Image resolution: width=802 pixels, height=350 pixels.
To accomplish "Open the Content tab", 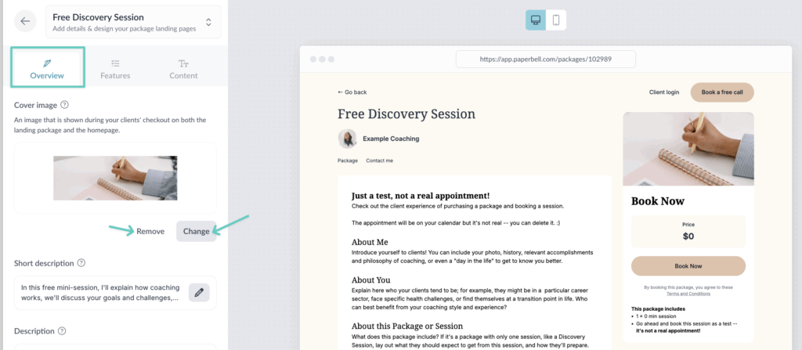I will [183, 68].
